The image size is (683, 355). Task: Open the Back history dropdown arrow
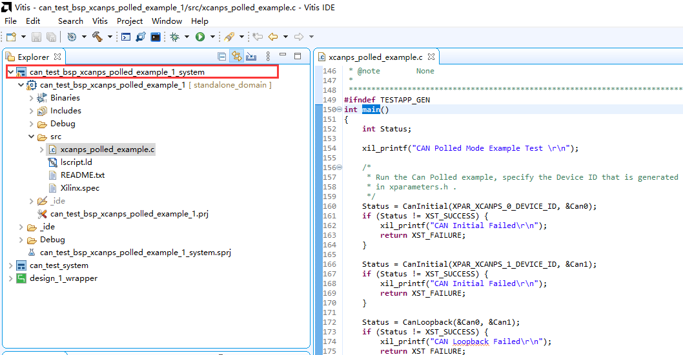click(x=286, y=37)
